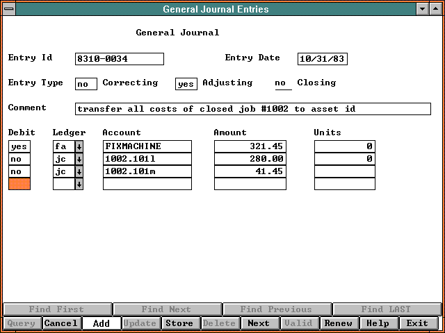Open the window system menu icon
The width and height of the screenshot is (445, 333).
point(8,9)
